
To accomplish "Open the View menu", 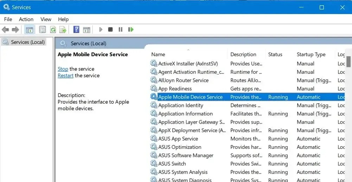I will coord(46,19).
